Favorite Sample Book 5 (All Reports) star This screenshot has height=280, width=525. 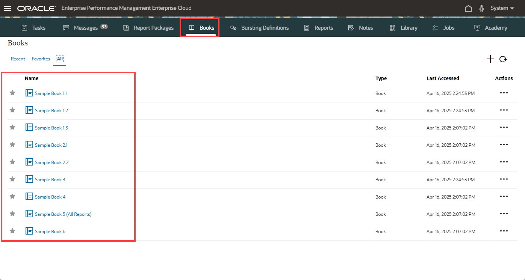pyautogui.click(x=12, y=214)
